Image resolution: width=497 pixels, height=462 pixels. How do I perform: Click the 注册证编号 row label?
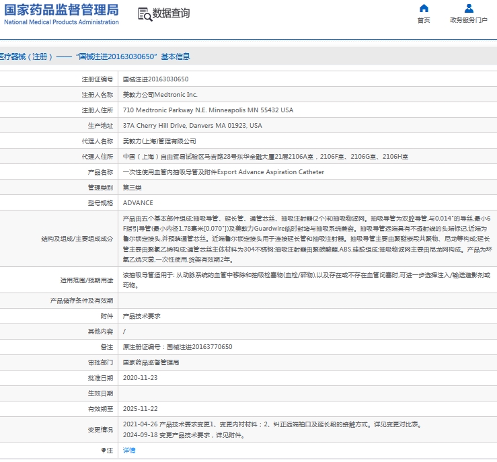coord(98,79)
